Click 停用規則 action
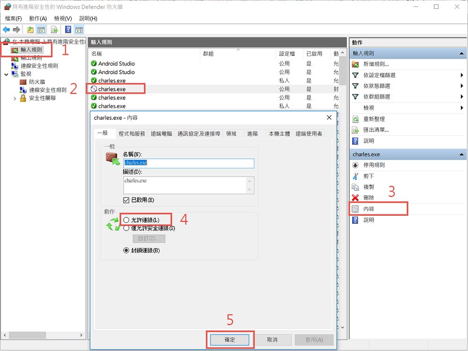The height and width of the screenshot is (351, 468). click(x=374, y=165)
